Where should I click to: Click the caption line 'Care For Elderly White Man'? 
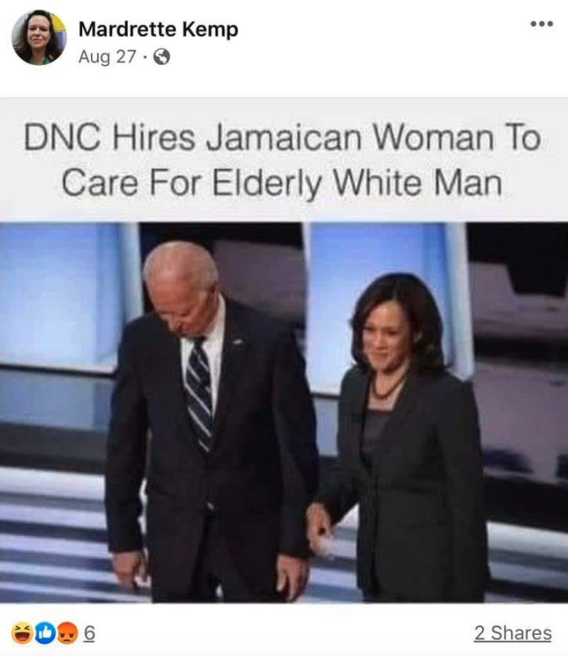tap(282, 183)
